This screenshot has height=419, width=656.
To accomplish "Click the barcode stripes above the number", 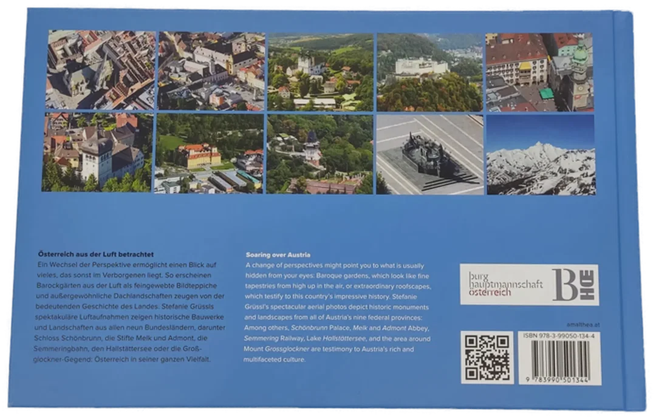I will pyautogui.click(x=560, y=358).
